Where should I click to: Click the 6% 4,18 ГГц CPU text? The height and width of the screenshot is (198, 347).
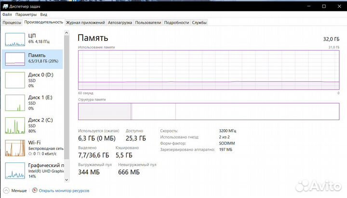tap(39, 41)
